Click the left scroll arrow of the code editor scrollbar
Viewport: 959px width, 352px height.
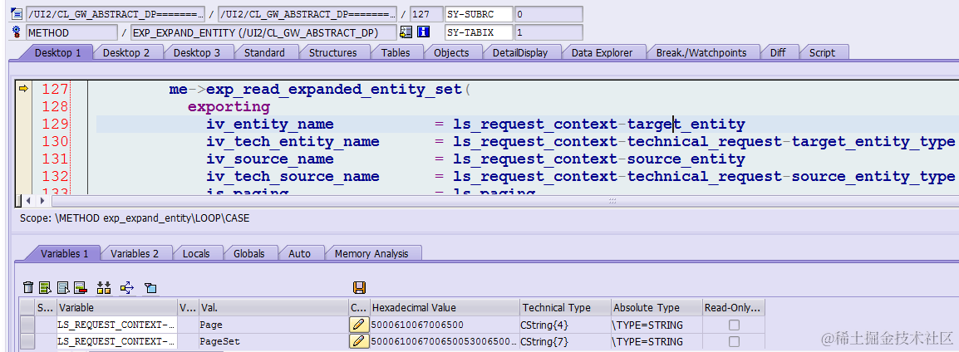28,201
